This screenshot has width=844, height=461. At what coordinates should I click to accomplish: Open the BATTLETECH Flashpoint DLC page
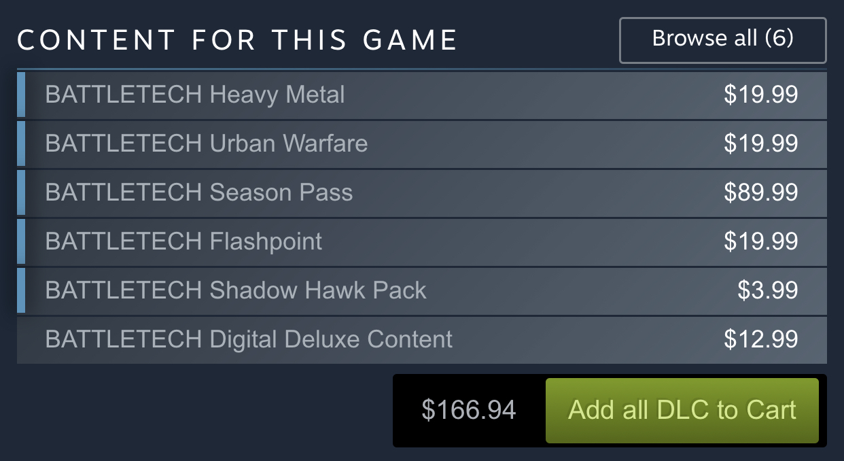[184, 241]
